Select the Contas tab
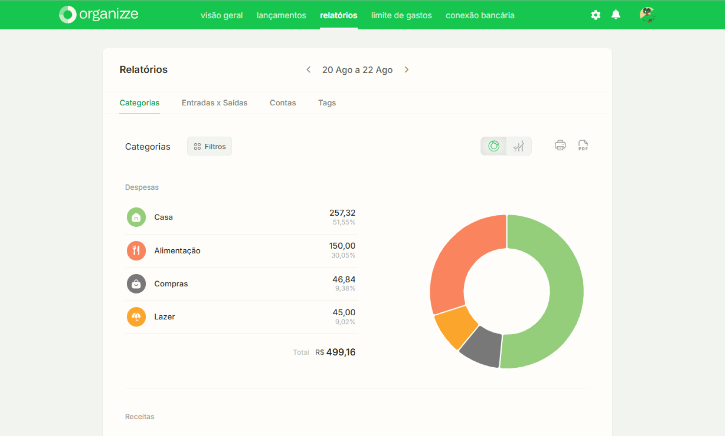The width and height of the screenshot is (725, 436). point(283,103)
